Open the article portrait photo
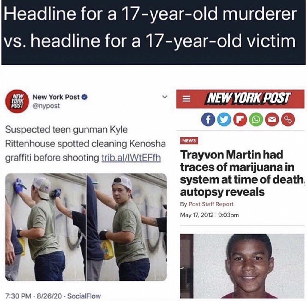Screen dimensions: 307x301 [x=242, y=266]
